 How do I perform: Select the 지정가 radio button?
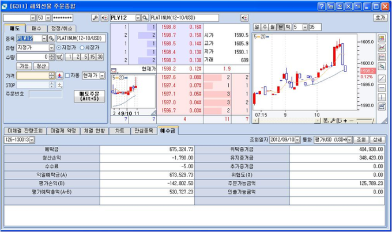(59, 47)
